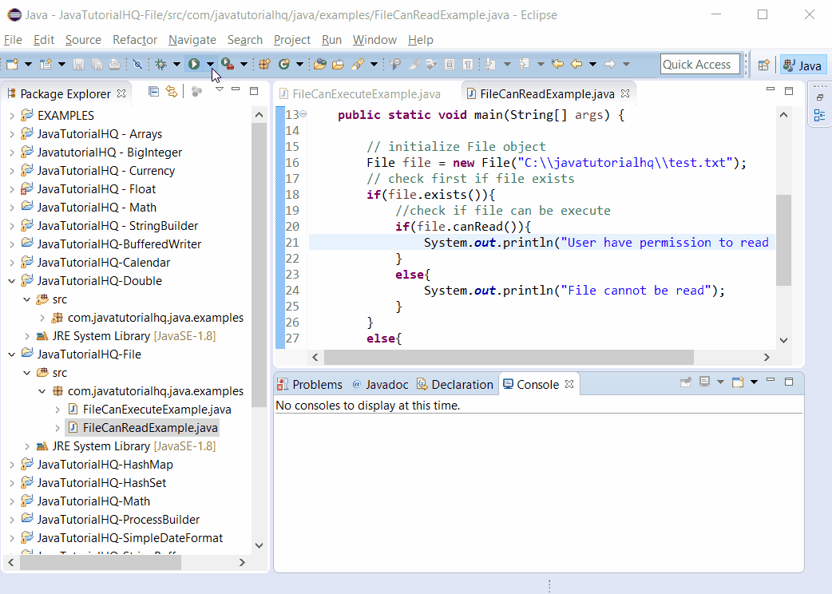Open the Refactor menu
Screen dimensions: 832x594
pyautogui.click(x=134, y=40)
